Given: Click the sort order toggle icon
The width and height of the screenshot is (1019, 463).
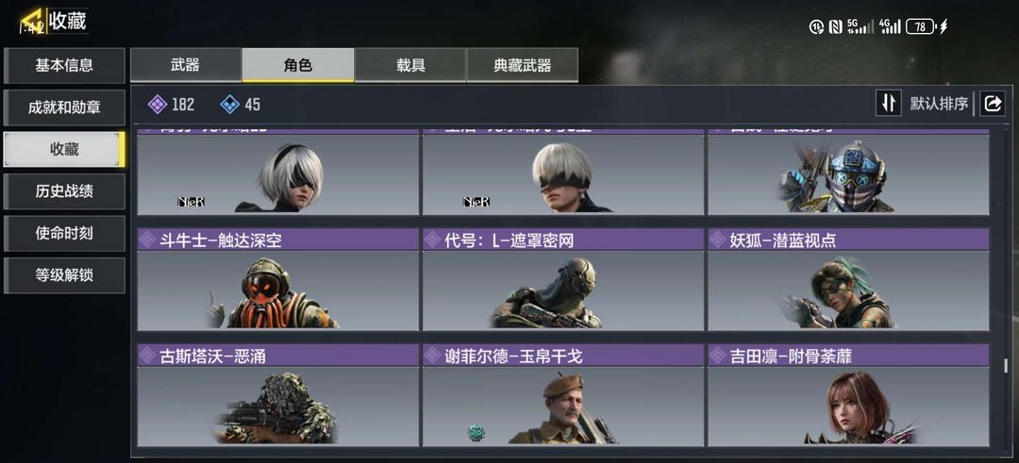Looking at the screenshot, I should [x=889, y=103].
